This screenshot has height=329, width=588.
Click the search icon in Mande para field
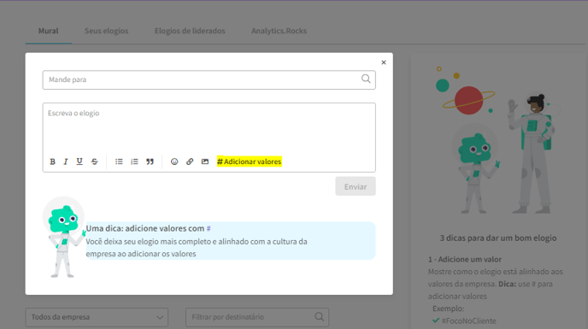[366, 79]
